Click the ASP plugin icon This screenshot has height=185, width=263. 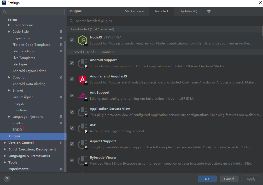click(x=83, y=128)
